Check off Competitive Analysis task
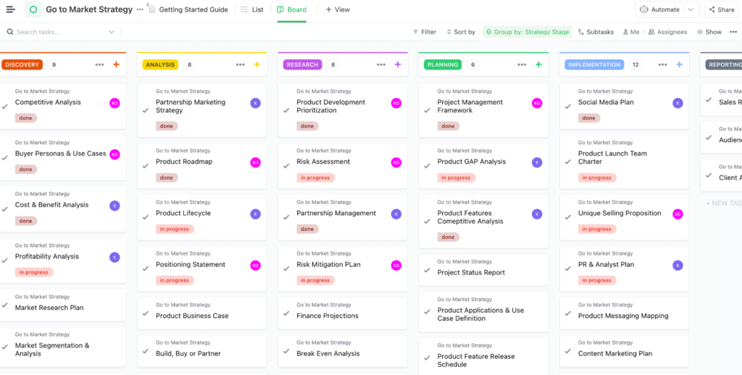Image resolution: width=742 pixels, height=375 pixels. tap(5, 106)
